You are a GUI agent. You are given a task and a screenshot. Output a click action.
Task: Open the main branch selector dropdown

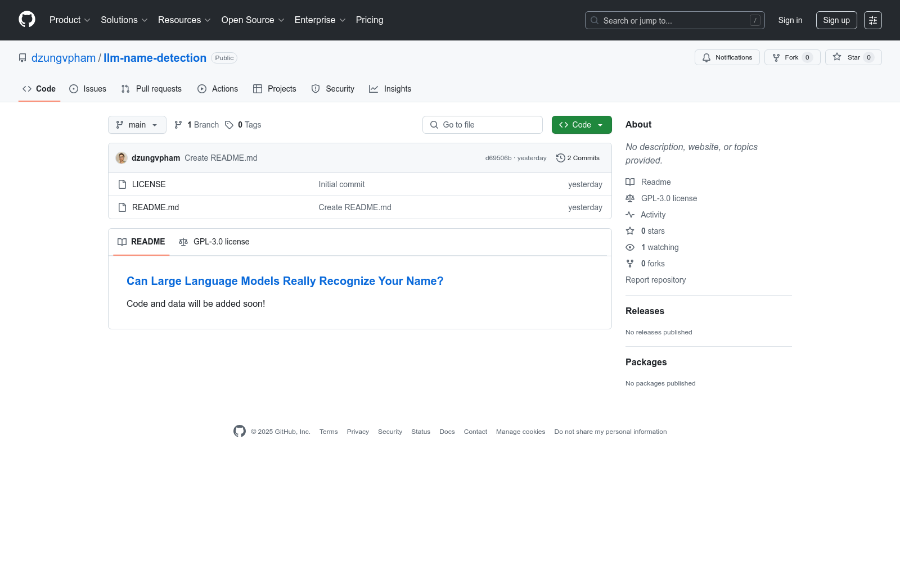click(x=137, y=125)
